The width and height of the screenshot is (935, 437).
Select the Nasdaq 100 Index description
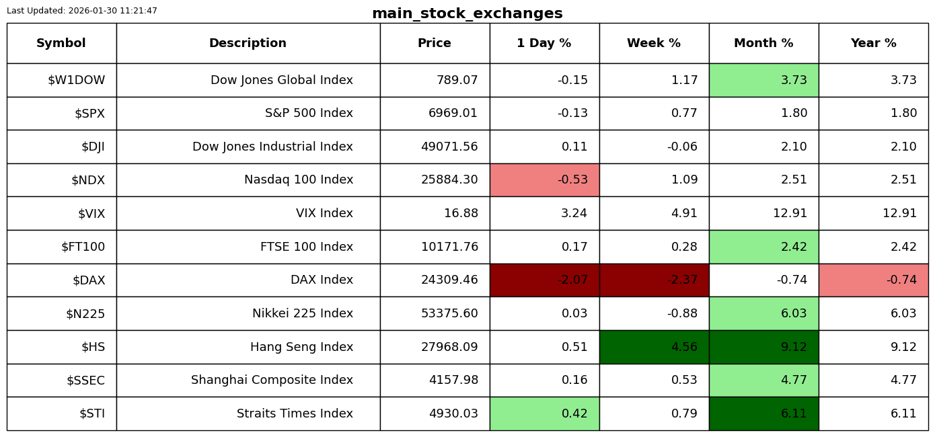click(299, 180)
